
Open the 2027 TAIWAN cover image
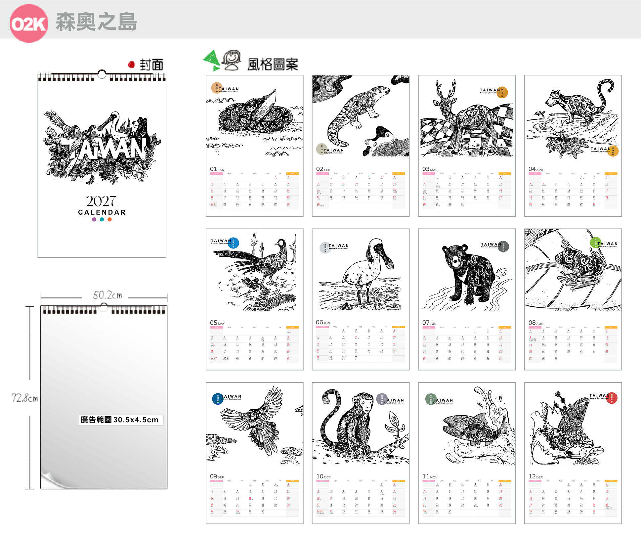[x=102, y=165]
